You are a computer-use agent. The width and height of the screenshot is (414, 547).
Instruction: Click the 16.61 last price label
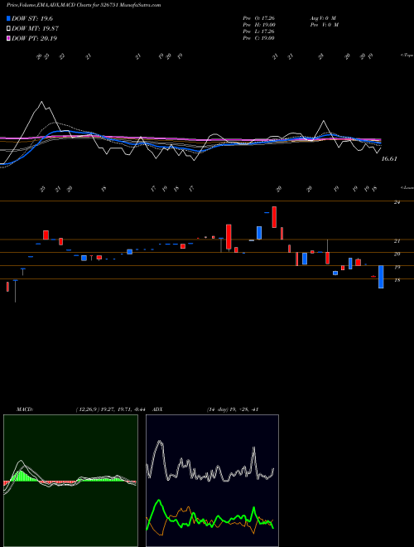(389, 159)
